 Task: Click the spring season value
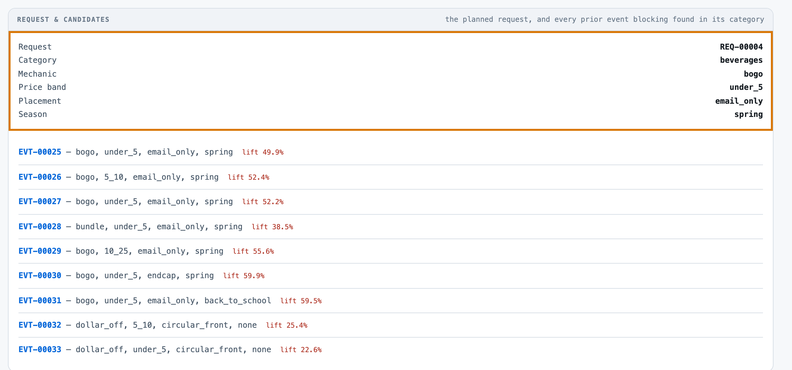748,114
